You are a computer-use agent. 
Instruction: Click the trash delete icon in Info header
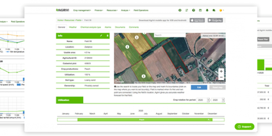click(x=107, y=35)
